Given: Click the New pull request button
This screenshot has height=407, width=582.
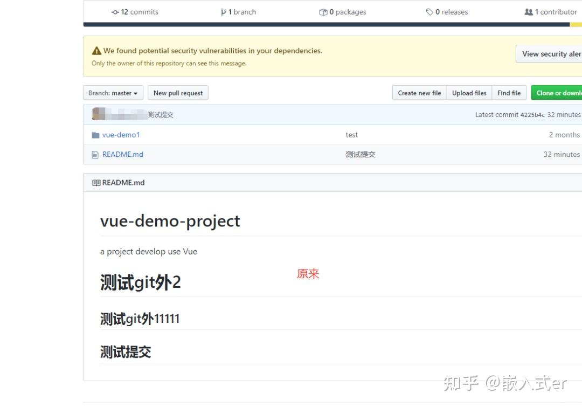Looking at the screenshot, I should click(178, 93).
